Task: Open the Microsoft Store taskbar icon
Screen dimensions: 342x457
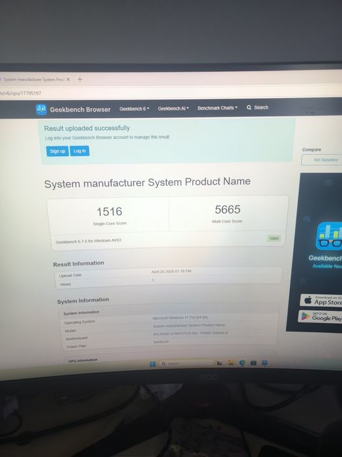Action: pyautogui.click(x=253, y=363)
